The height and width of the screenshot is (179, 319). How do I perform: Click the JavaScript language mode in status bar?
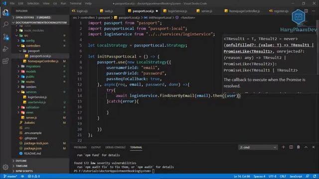click(296, 177)
